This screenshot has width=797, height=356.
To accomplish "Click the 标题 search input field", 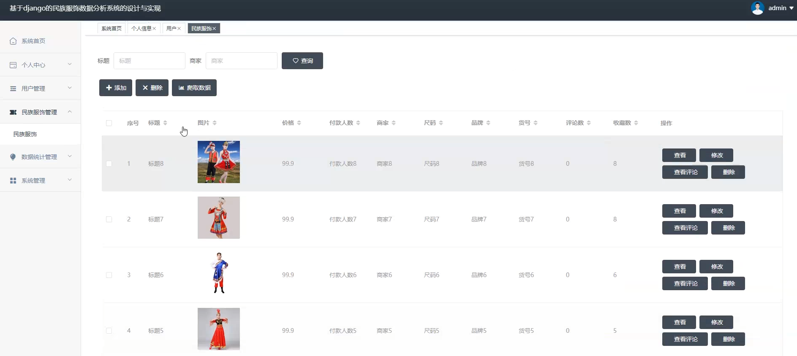I will 150,61.
